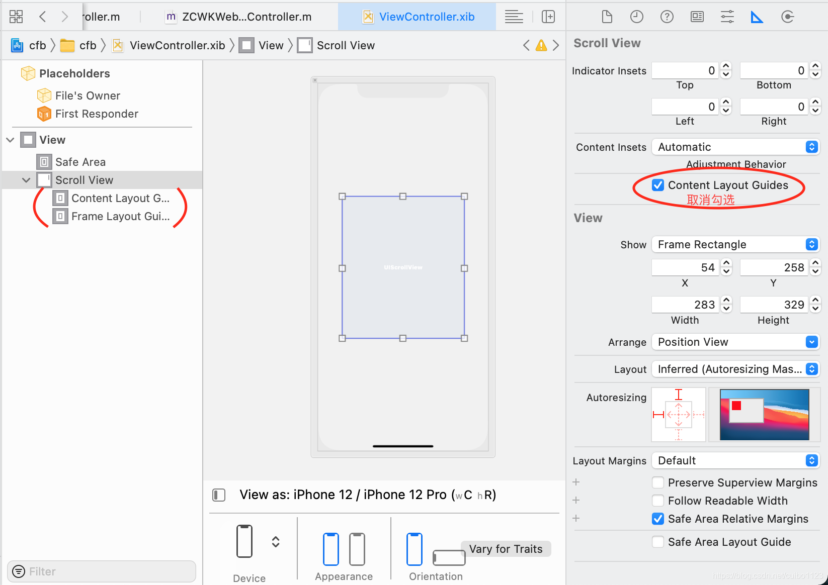
Task: Open the Layout Inferred dropdown
Action: pos(735,369)
